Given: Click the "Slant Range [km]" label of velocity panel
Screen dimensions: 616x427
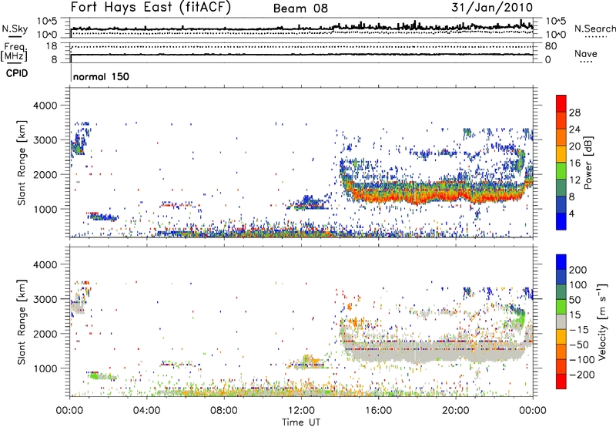Looking at the screenshot, I should tap(22, 322).
